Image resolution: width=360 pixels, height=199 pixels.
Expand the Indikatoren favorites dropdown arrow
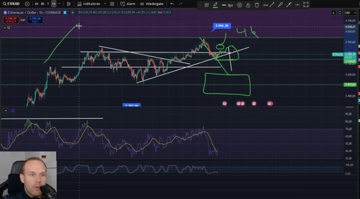105,4
